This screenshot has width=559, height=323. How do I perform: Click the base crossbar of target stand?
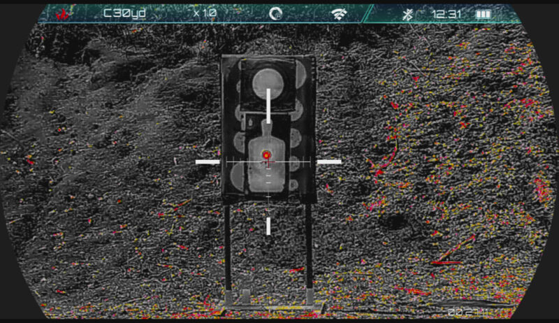268,306
